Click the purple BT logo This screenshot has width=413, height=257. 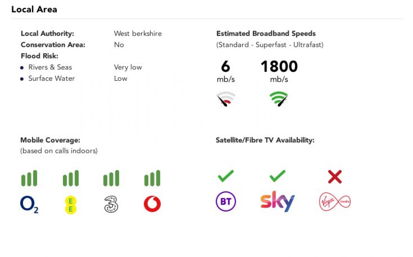[226, 202]
